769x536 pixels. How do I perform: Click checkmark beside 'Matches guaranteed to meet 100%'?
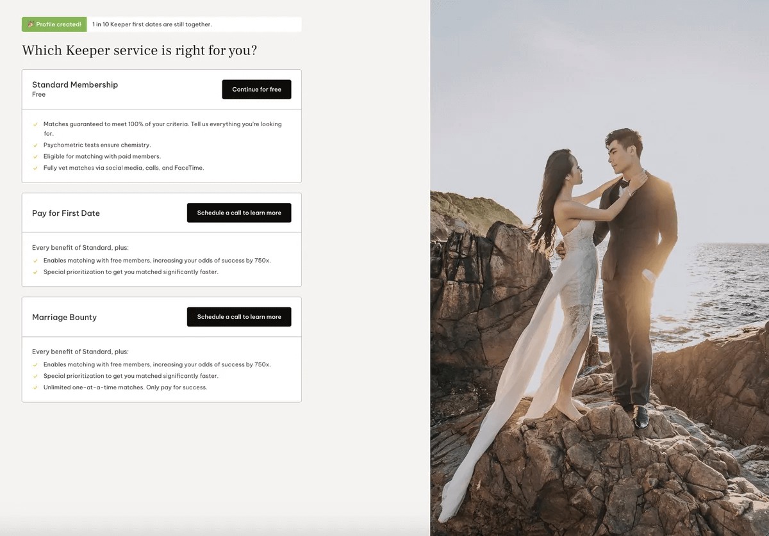click(36, 124)
